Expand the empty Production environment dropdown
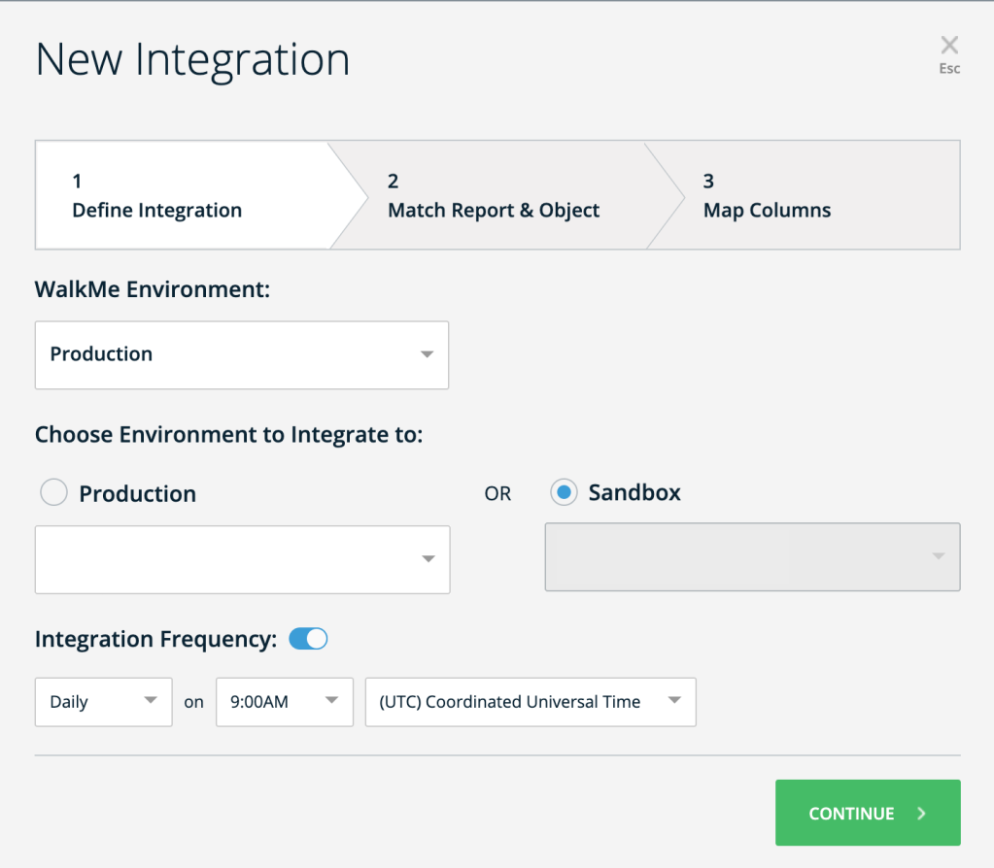The height and width of the screenshot is (868, 994). (x=242, y=559)
